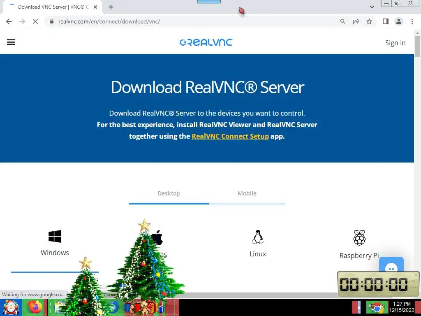View site security lock information
This screenshot has height=316, width=421.
tap(52, 21)
